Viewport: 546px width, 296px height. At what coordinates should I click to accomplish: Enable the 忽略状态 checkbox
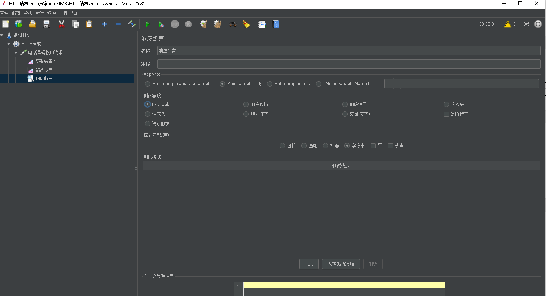click(456, 114)
